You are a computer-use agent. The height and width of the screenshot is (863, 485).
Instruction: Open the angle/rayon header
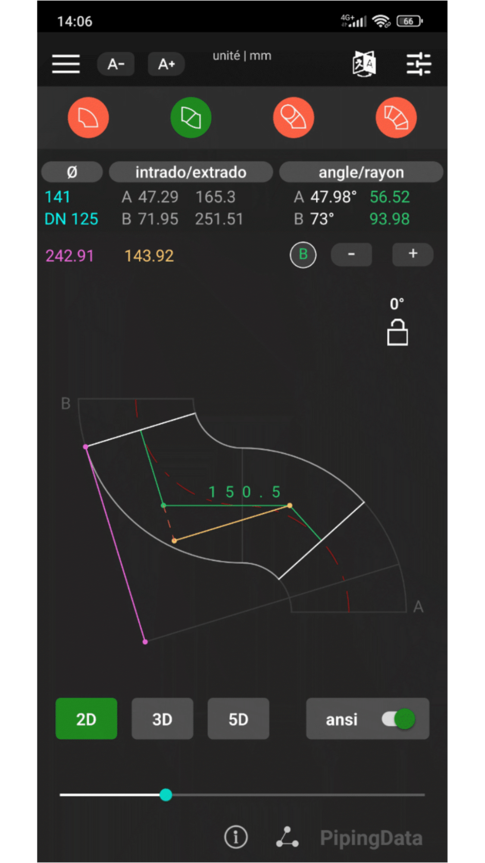click(x=361, y=172)
